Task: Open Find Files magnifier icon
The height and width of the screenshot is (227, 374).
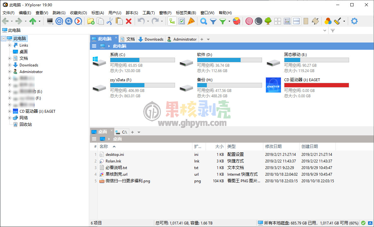Action: click(x=203, y=21)
